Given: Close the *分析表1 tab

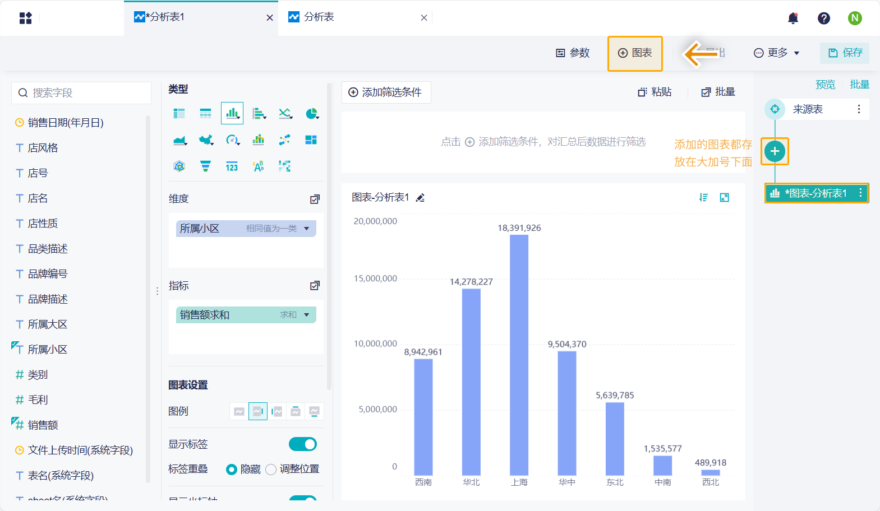Looking at the screenshot, I should (x=270, y=18).
